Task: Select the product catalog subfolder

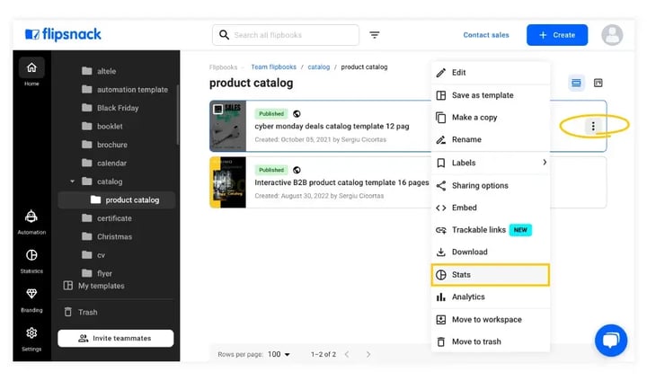Action: [116, 199]
